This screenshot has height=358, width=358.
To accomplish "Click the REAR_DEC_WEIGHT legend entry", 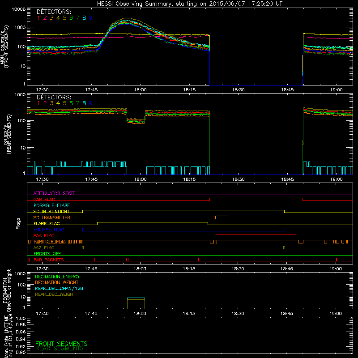I will 55,294.
